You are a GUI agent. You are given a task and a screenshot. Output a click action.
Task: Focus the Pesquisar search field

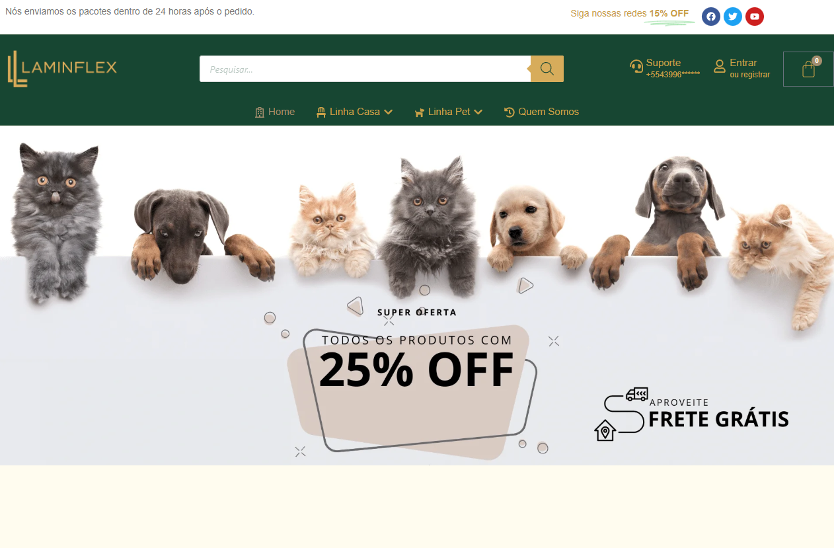click(x=365, y=69)
